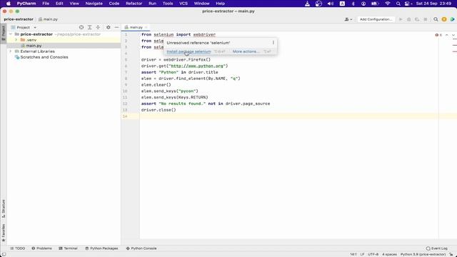Open the VCS menu

tap(184, 4)
